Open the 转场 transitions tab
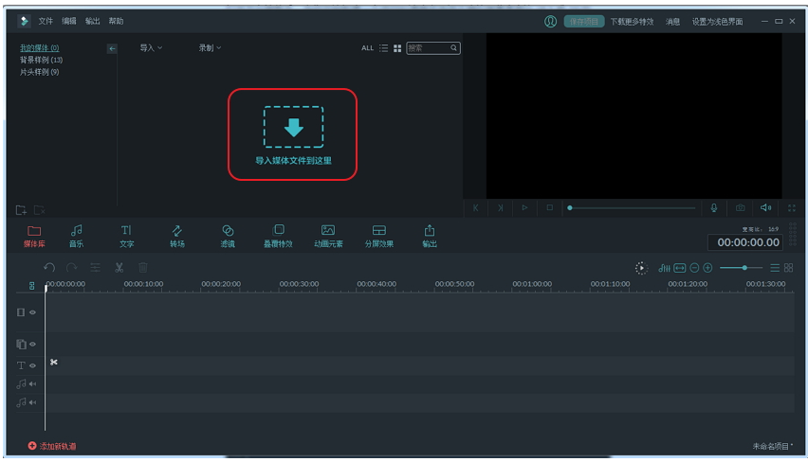 pyautogui.click(x=176, y=236)
